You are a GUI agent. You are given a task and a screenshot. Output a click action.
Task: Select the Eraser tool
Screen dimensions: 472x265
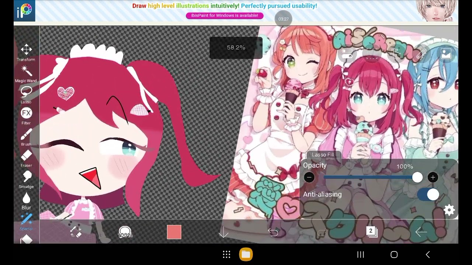pos(26,158)
